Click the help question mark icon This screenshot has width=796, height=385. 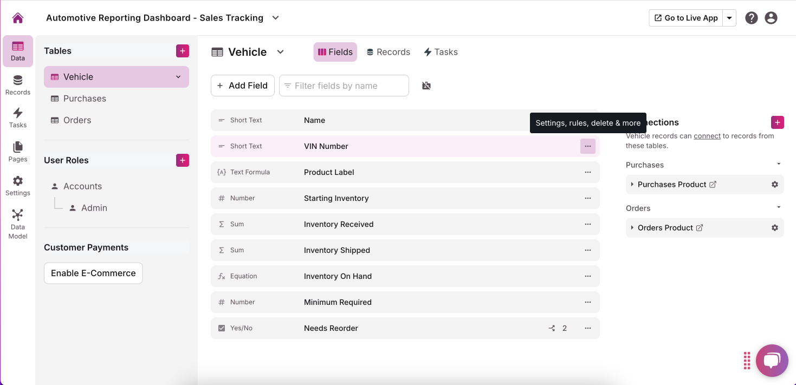click(751, 18)
